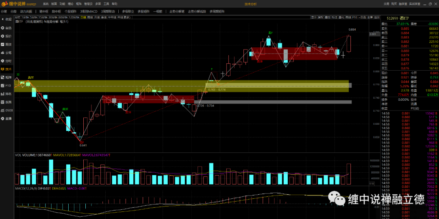Open the 缠论 menu
This screenshot has width=439, height=219.
coord(71,4)
